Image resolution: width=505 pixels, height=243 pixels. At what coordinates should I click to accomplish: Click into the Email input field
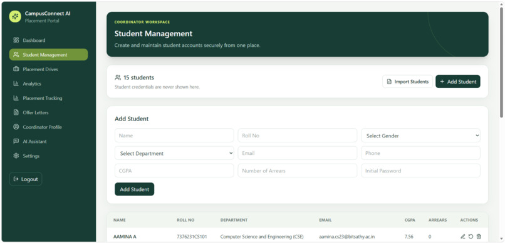tap(297, 153)
